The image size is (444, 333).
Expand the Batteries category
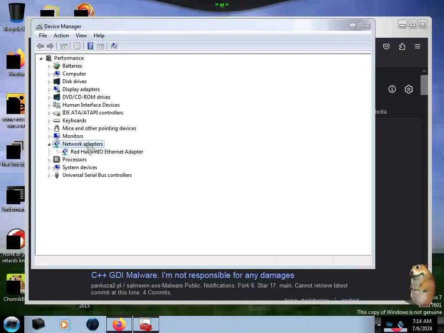point(49,66)
